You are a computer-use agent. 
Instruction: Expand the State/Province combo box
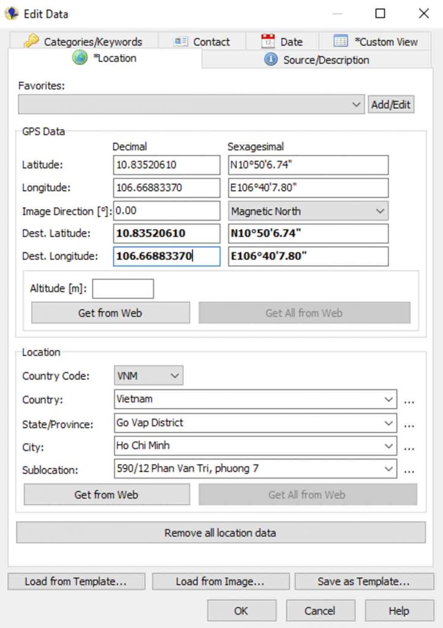click(x=388, y=423)
